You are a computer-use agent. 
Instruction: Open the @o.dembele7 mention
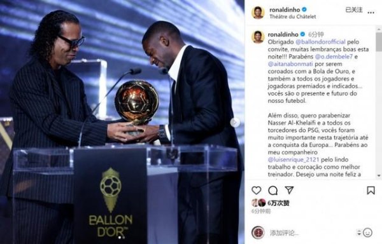[334, 57]
